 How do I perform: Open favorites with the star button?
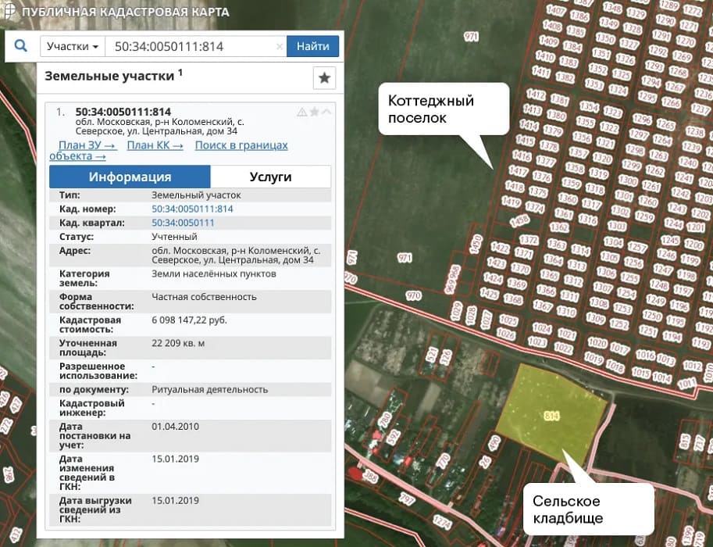pos(324,78)
